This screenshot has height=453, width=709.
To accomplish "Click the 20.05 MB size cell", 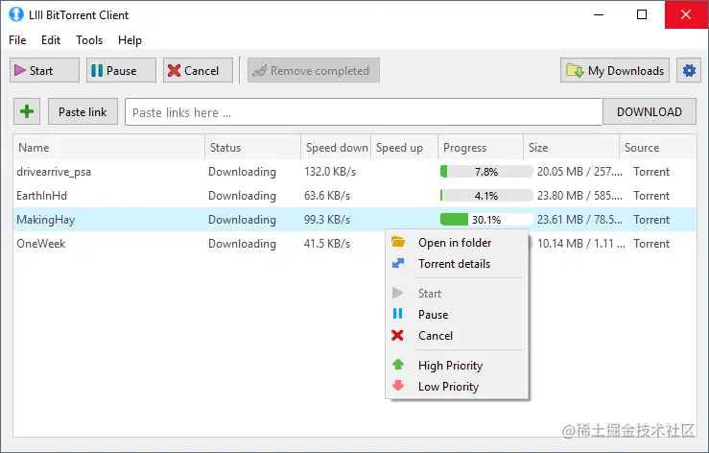I will 579,172.
